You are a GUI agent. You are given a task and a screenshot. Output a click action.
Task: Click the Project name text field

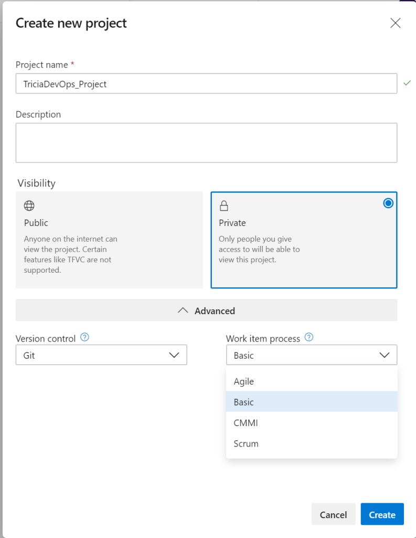click(x=206, y=84)
